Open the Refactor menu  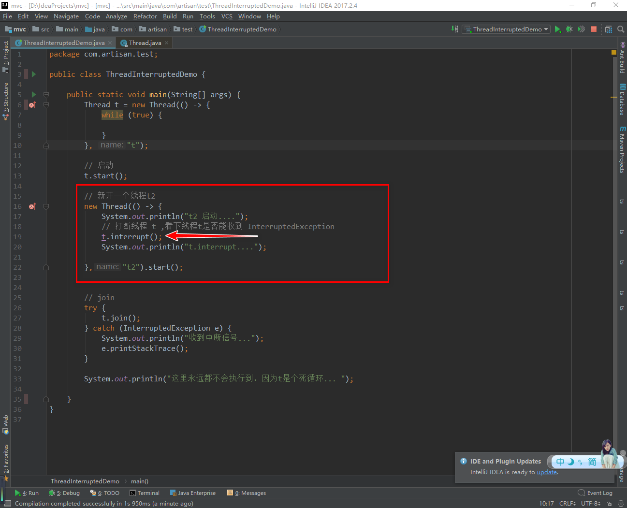pyautogui.click(x=145, y=16)
